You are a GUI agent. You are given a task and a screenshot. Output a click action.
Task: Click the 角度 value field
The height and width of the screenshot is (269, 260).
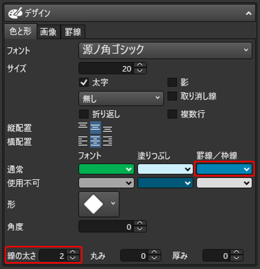[106, 227]
